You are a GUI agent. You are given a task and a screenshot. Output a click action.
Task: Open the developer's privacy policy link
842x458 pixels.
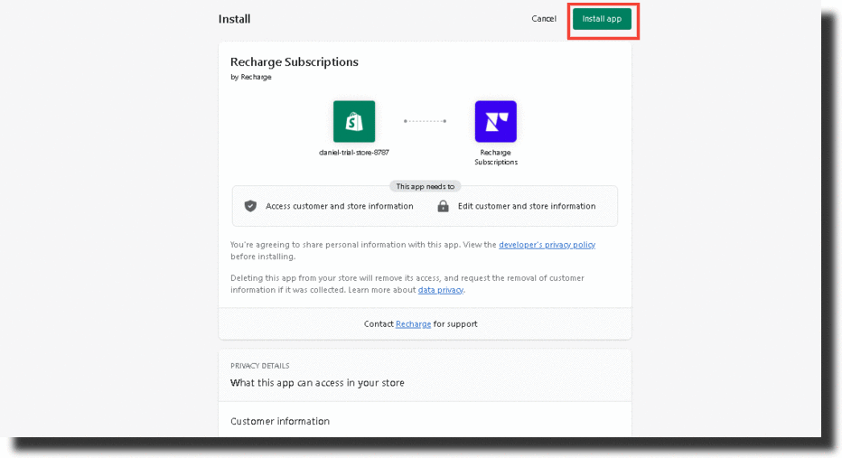click(547, 244)
